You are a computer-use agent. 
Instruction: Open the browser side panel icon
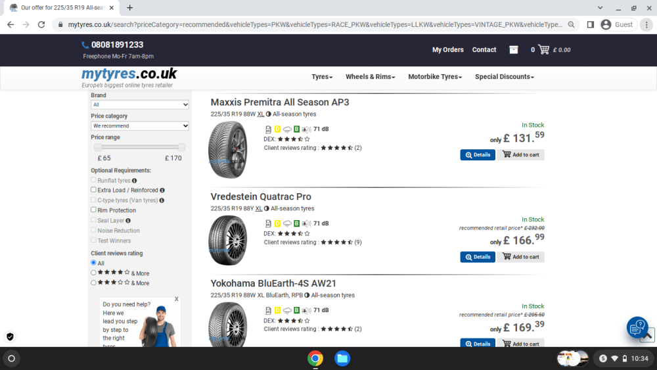[x=591, y=25]
